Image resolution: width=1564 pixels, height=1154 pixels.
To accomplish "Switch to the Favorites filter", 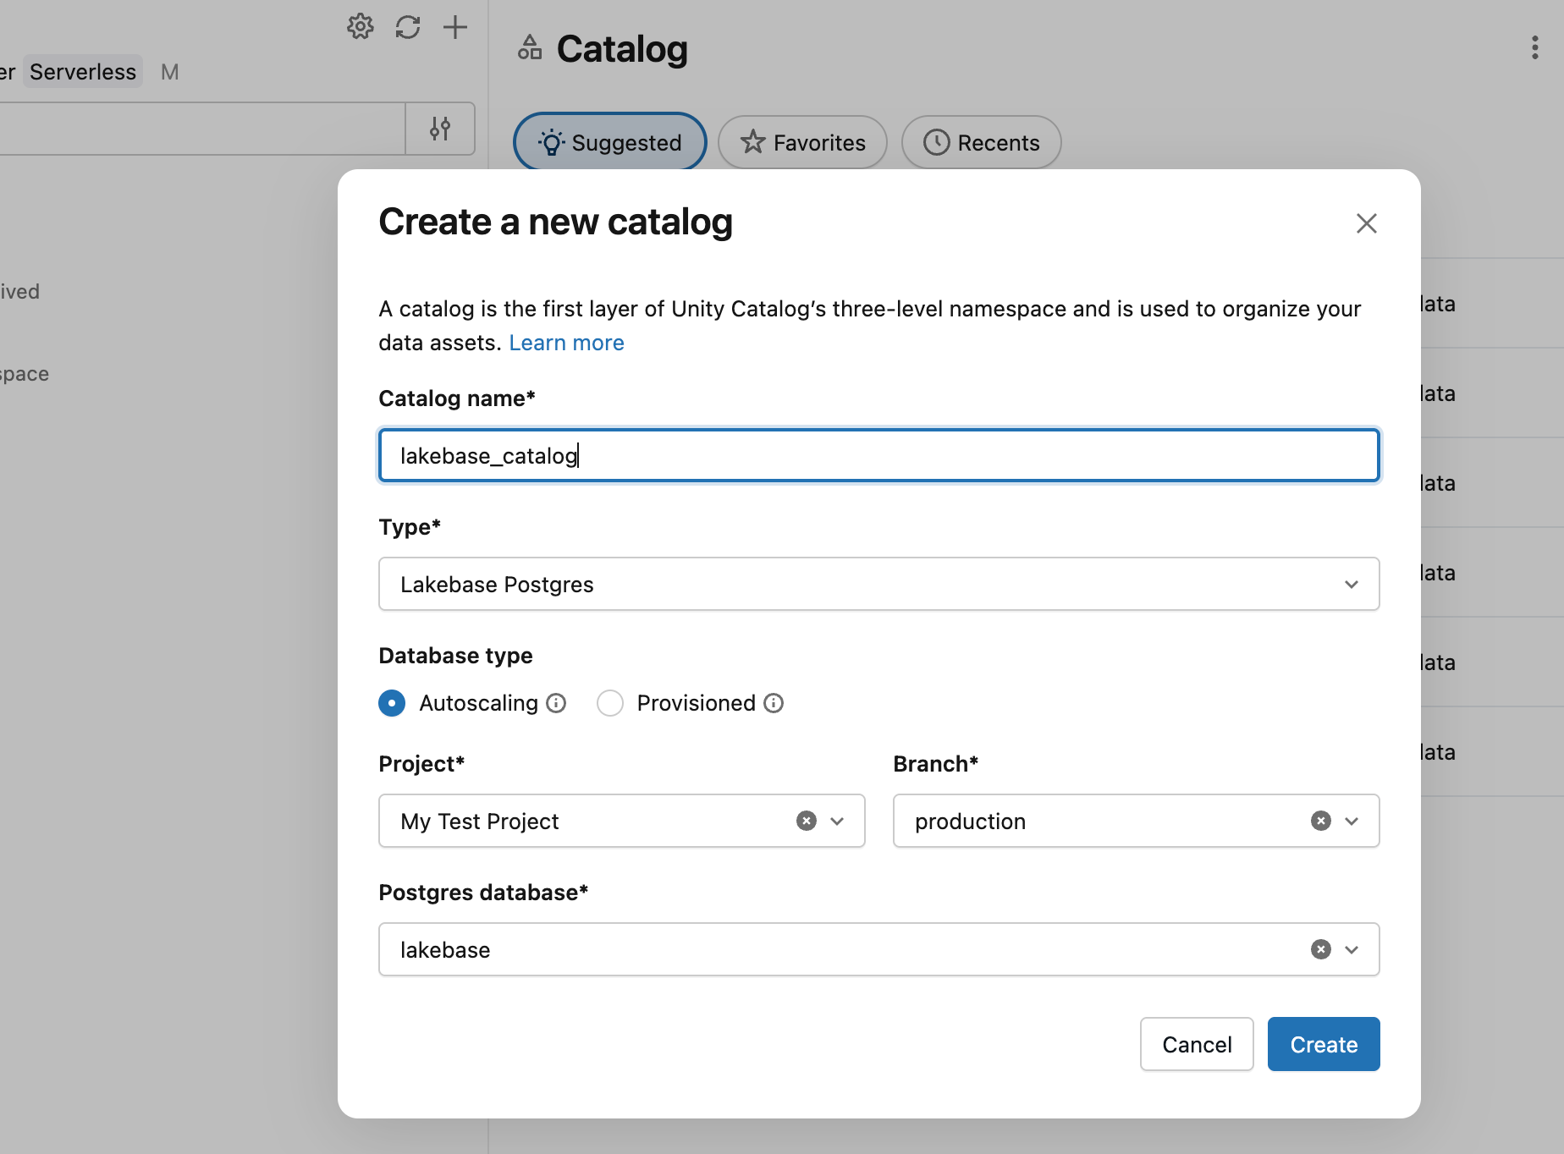I will [x=802, y=142].
